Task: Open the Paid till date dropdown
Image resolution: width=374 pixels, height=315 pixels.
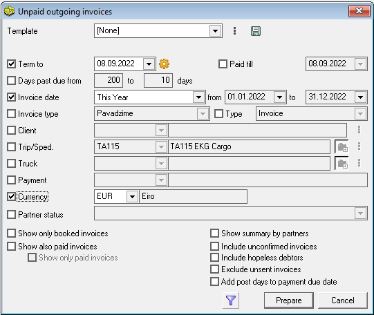Action: [x=360, y=64]
